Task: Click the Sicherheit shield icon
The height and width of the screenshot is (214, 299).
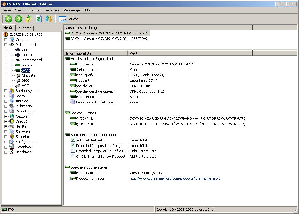Action: (12, 137)
